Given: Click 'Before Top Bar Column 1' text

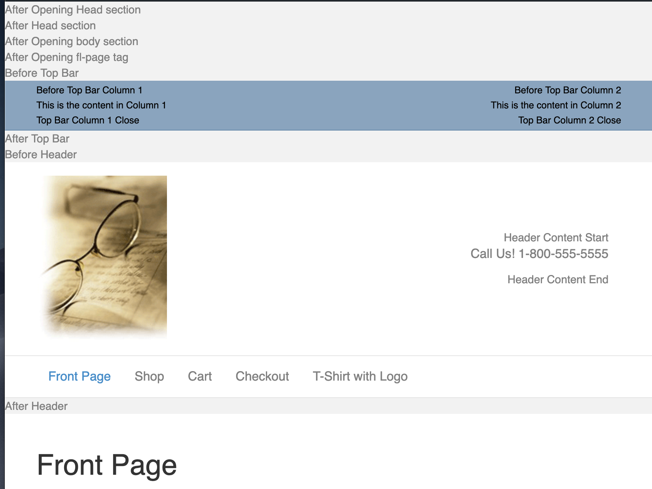Looking at the screenshot, I should pos(89,90).
